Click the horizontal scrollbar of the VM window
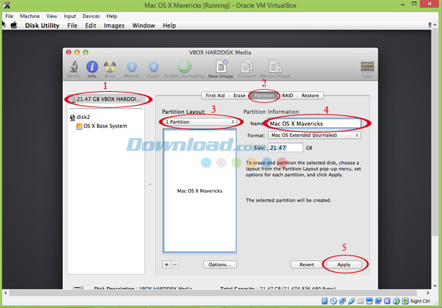This screenshot has height=308, width=442. (213, 293)
